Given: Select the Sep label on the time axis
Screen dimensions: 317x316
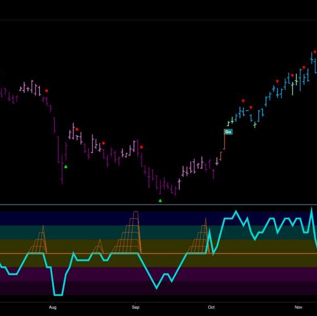Looking at the screenshot, I should (x=135, y=307).
